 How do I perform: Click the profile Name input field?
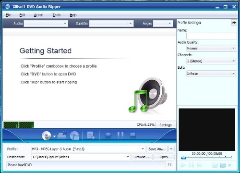(212, 36)
